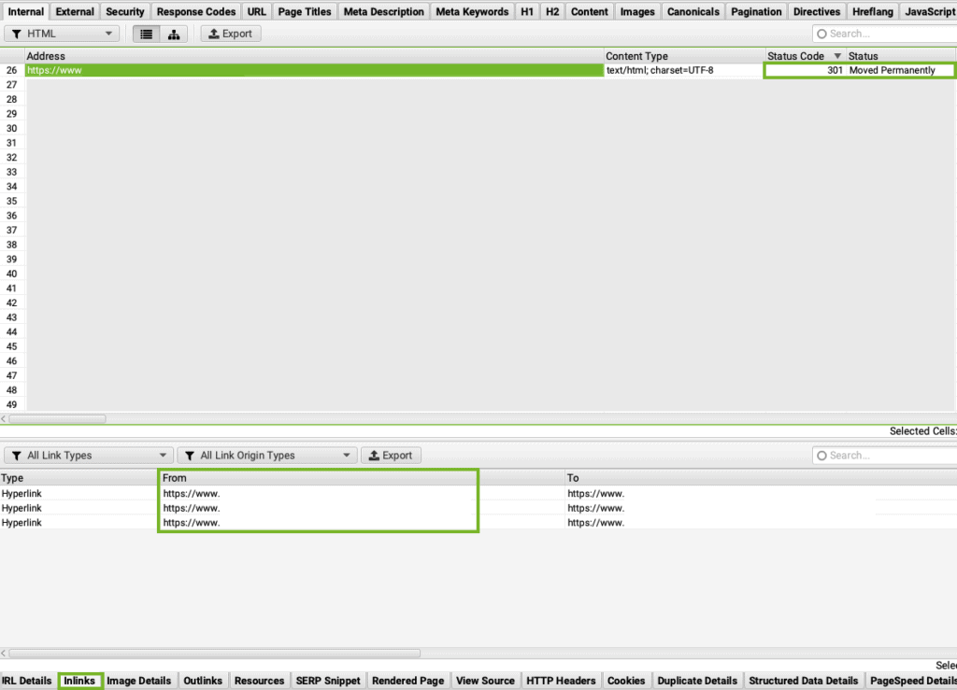Viewport: 957px width, 690px height.
Task: Sort by the Status column header
Action: click(x=900, y=56)
